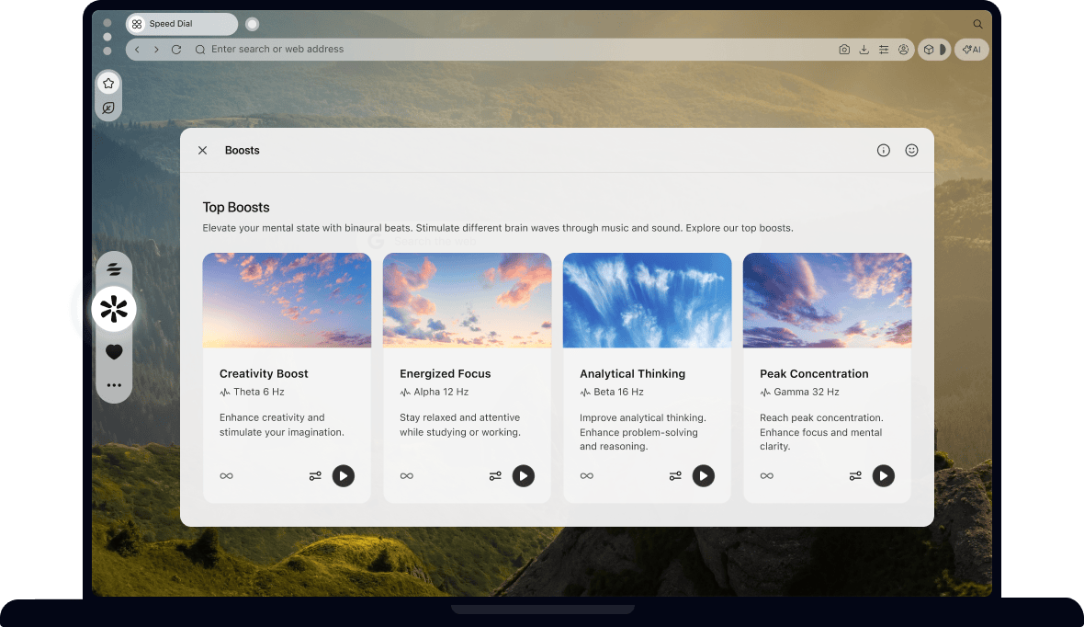
Task: Toggle loop playback for Creativity Boost
Action: [226, 475]
